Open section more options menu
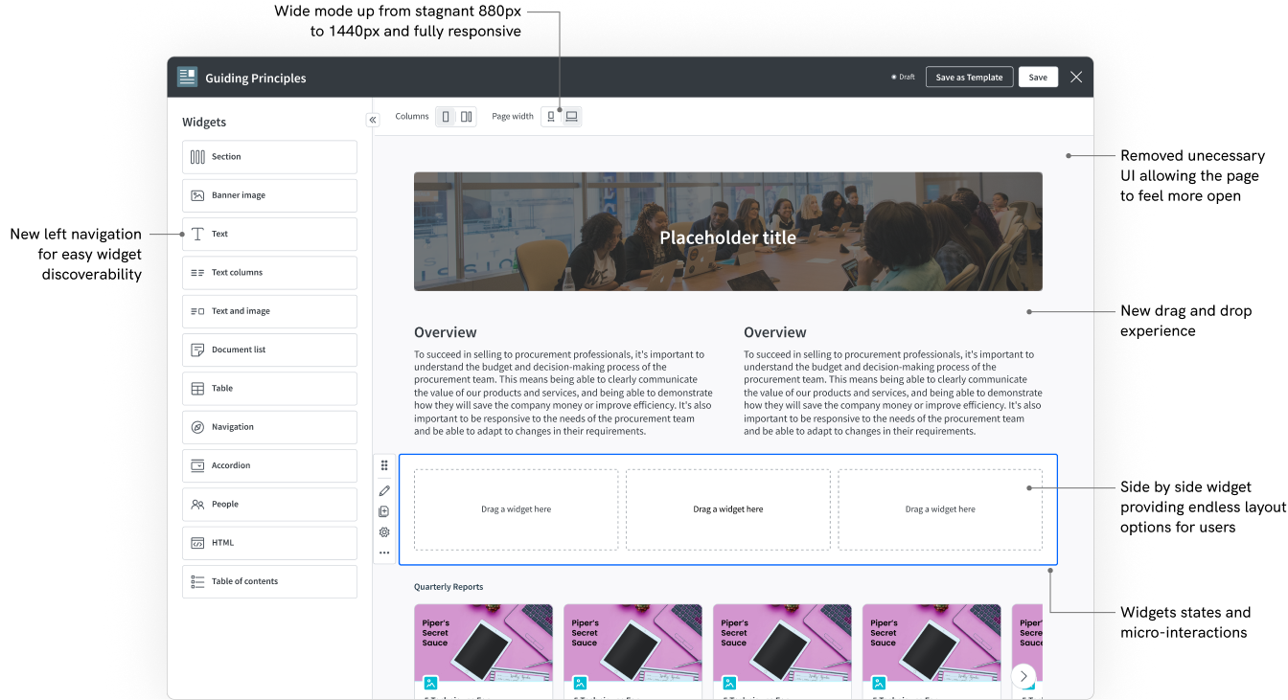Viewport: 1288px width, 700px height. (x=384, y=553)
